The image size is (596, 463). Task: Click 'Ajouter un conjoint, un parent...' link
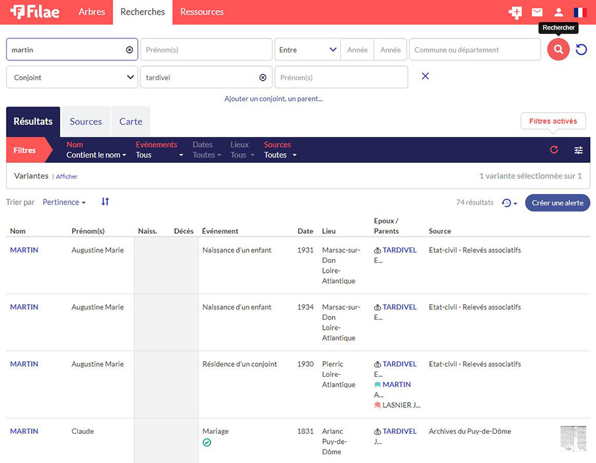(x=273, y=99)
